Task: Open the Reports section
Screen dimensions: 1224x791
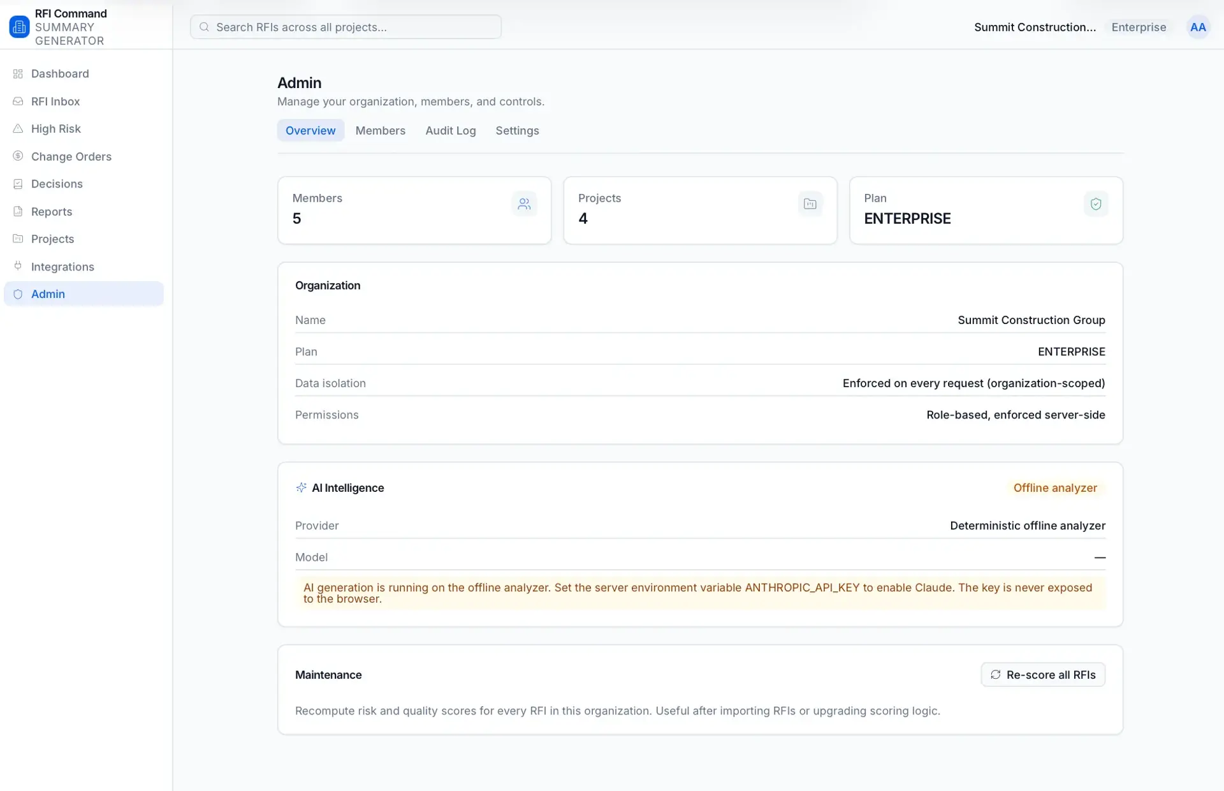Action: (84, 211)
